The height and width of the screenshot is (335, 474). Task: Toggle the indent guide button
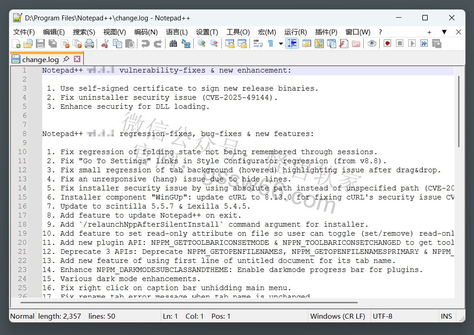point(292,44)
